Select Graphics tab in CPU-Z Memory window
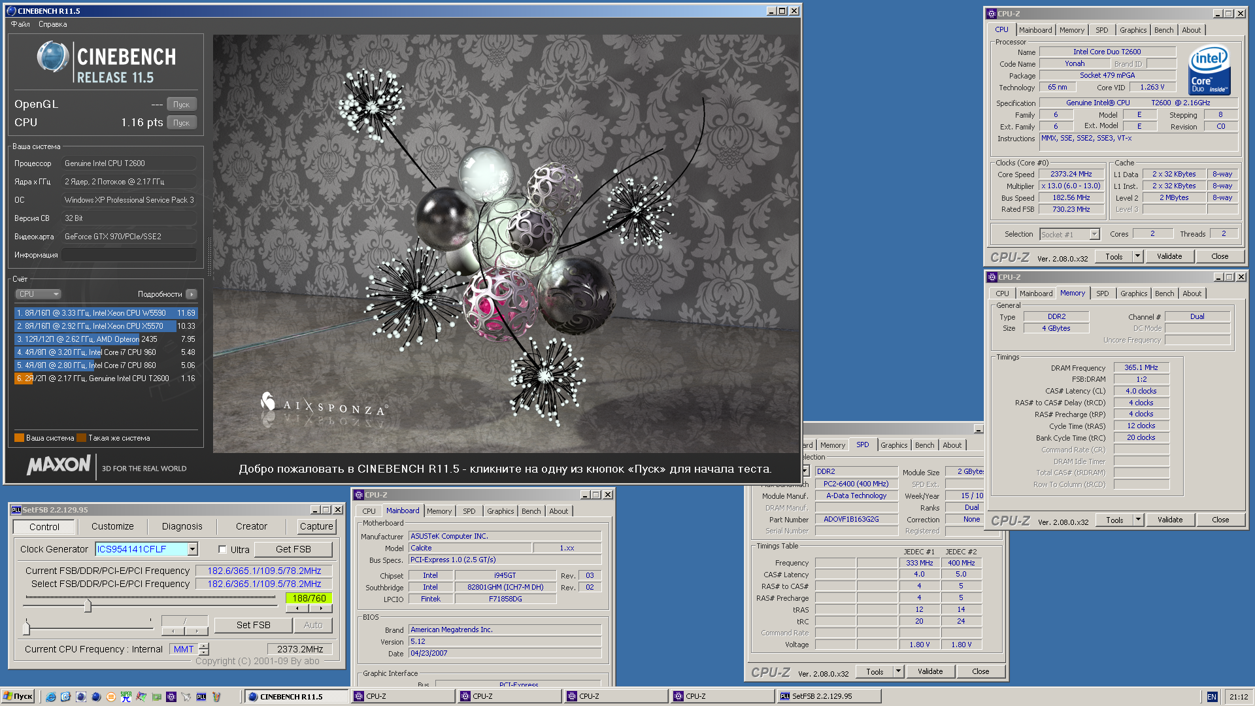1255x706 pixels. pyautogui.click(x=1133, y=294)
